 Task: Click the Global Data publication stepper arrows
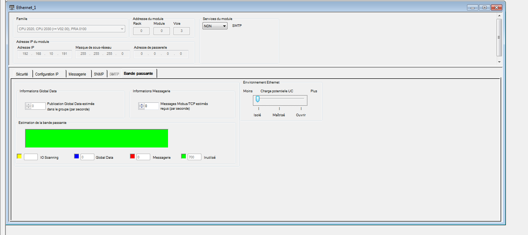pos(28,106)
